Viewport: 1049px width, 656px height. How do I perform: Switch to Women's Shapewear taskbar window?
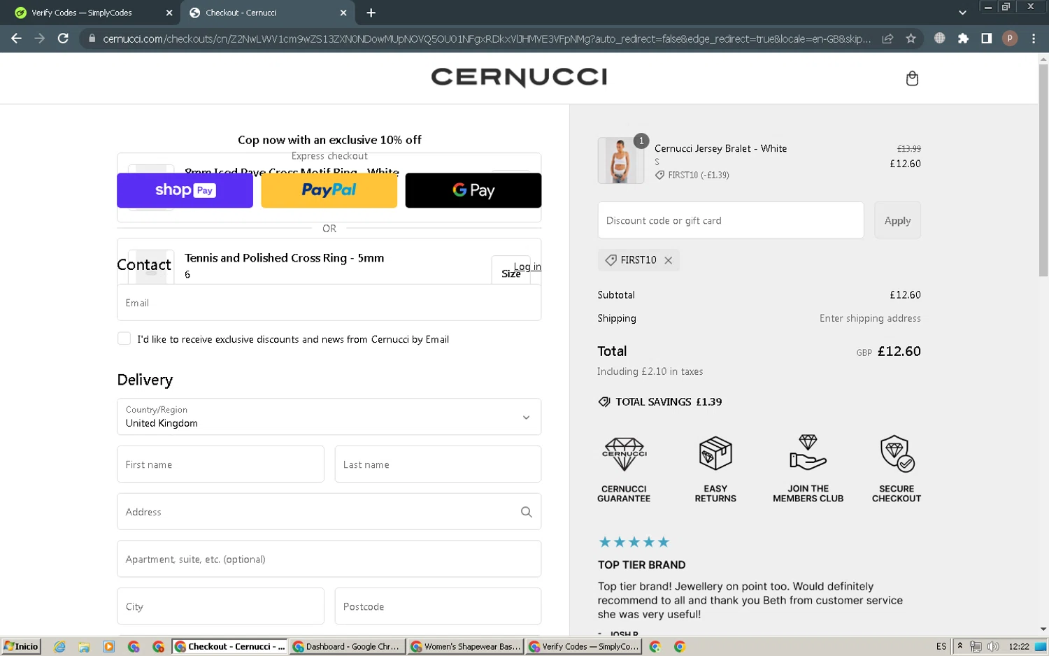point(465,647)
